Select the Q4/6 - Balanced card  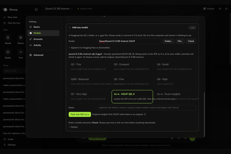point(89,82)
